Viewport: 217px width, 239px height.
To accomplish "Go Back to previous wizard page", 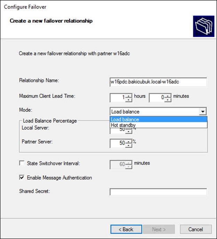I will coord(126,229).
